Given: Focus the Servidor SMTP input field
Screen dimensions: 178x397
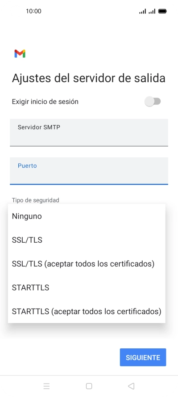Looking at the screenshot, I should tap(89, 132).
